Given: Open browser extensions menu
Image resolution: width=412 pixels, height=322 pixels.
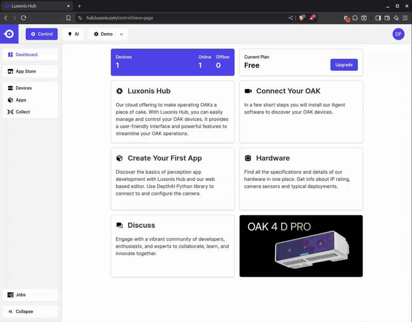Looking at the screenshot, I should (355, 17).
